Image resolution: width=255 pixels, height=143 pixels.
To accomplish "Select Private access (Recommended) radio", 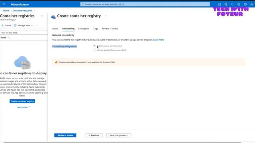I will [x=94, y=50].
